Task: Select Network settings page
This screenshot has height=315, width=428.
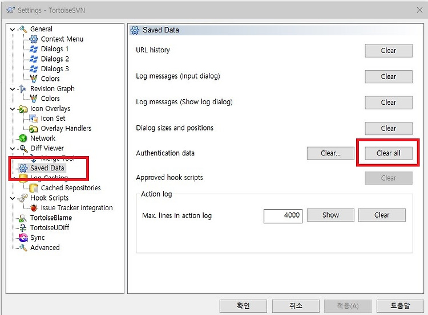Action: tap(43, 138)
